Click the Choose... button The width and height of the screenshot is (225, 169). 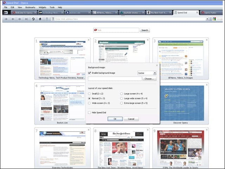[149, 79]
